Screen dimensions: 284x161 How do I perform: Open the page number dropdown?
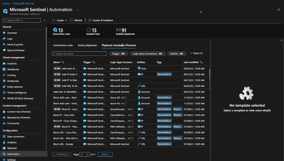(85, 154)
